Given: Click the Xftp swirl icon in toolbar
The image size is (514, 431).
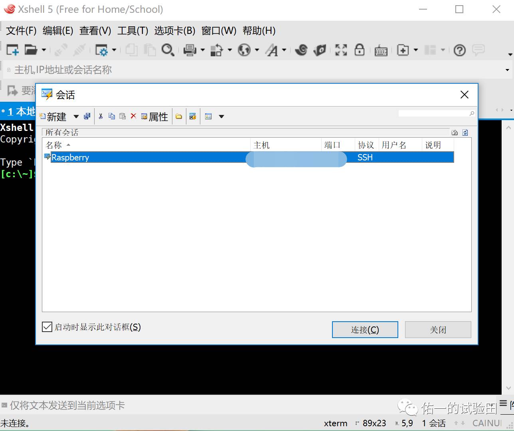Looking at the screenshot, I should [x=301, y=50].
